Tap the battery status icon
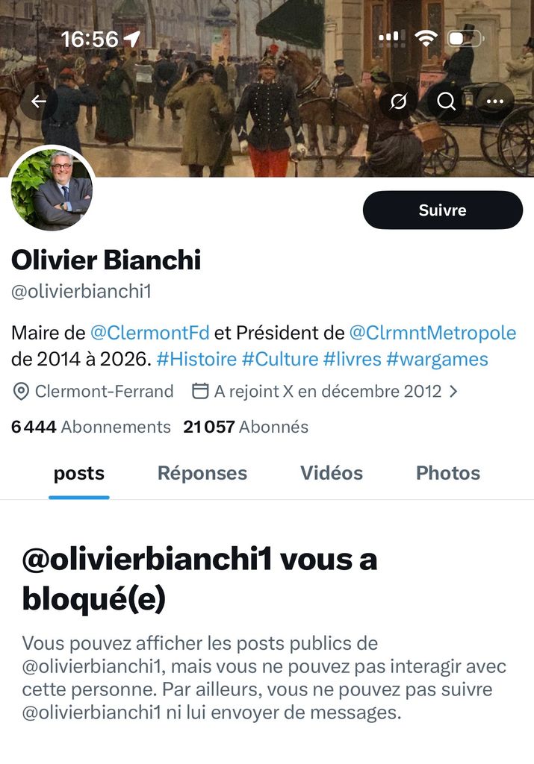Screen dimensions: 534x764 pos(465,39)
